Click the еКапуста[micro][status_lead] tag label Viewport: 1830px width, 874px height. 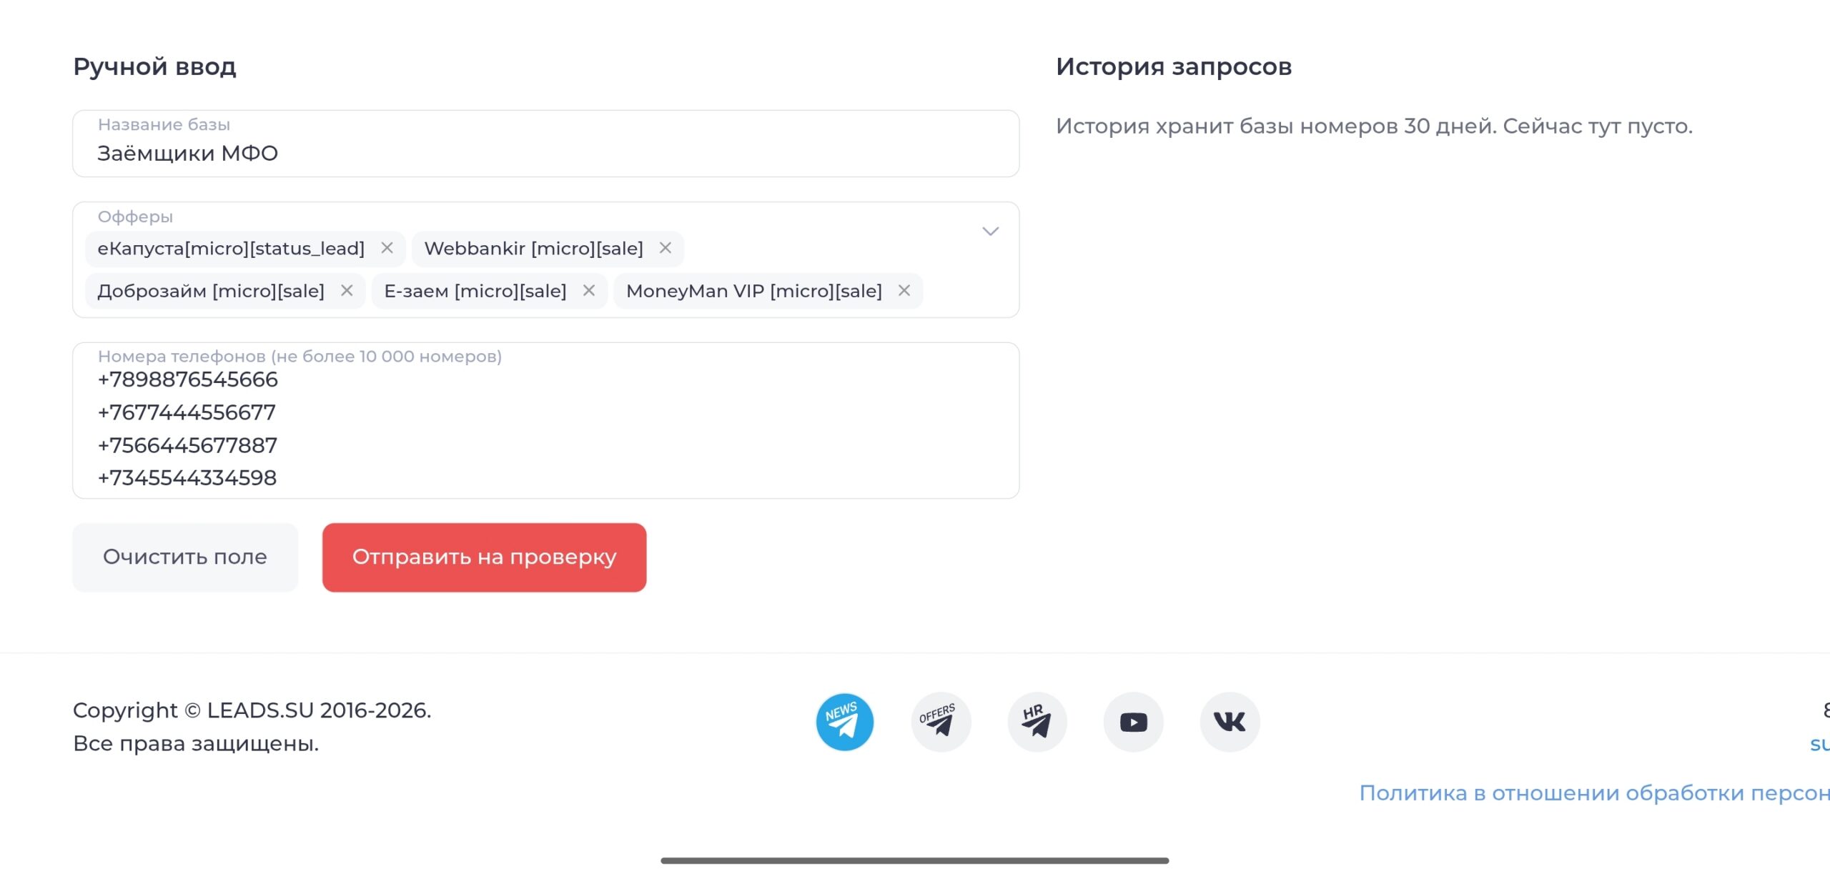click(231, 248)
